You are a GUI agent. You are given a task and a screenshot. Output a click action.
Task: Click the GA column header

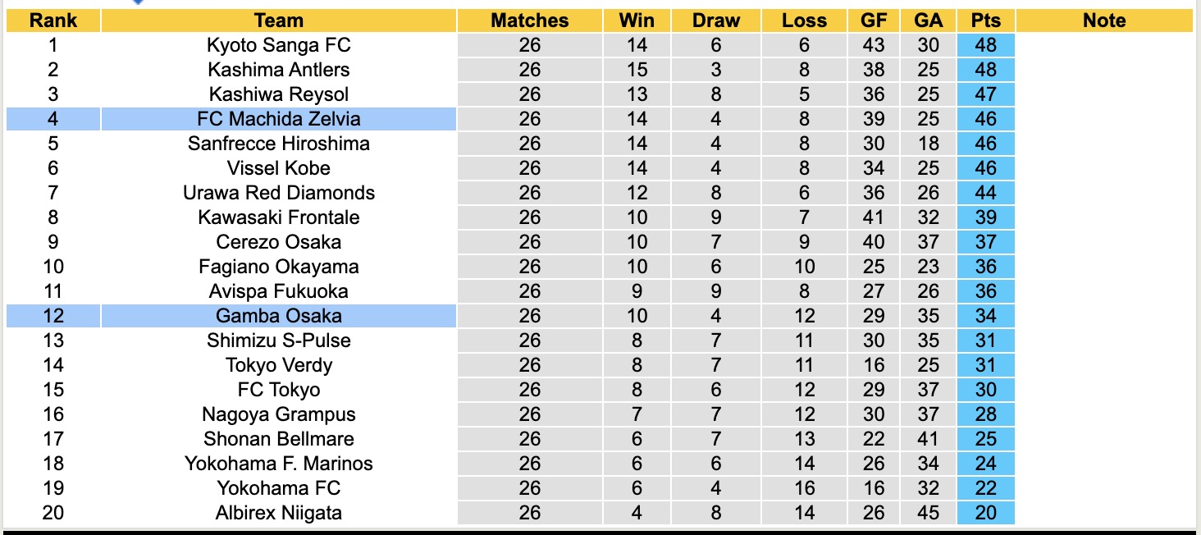click(x=928, y=21)
